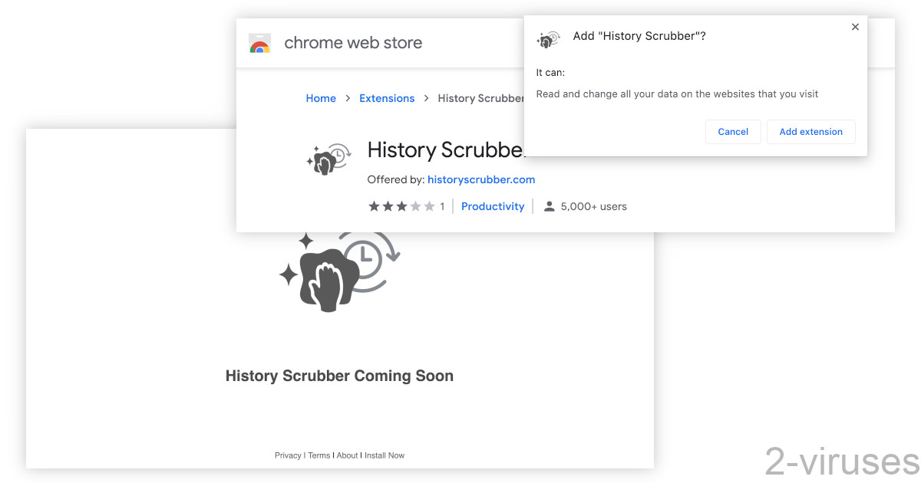Click the person icon next to 5,000+ users
The image size is (921, 483).
[x=549, y=205]
